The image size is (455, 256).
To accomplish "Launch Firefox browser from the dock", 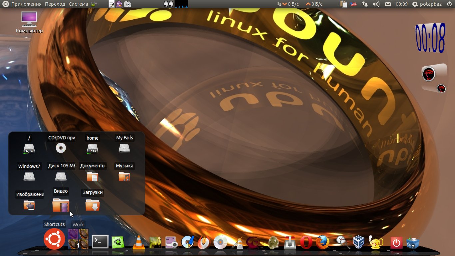I will pyautogui.click(x=322, y=242).
